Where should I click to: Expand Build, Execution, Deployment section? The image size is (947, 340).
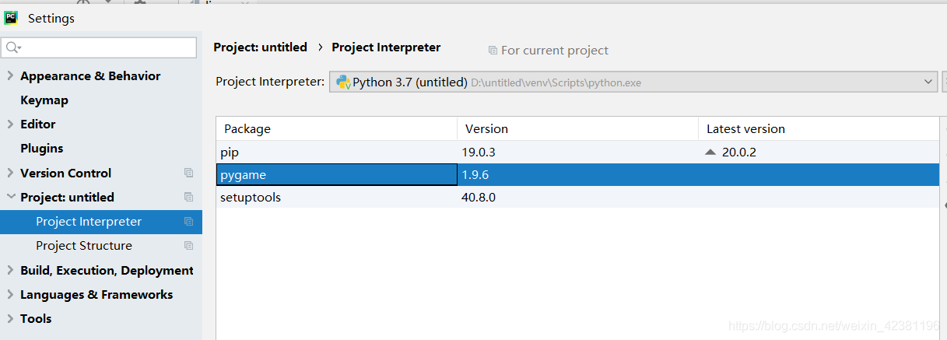click(10, 270)
